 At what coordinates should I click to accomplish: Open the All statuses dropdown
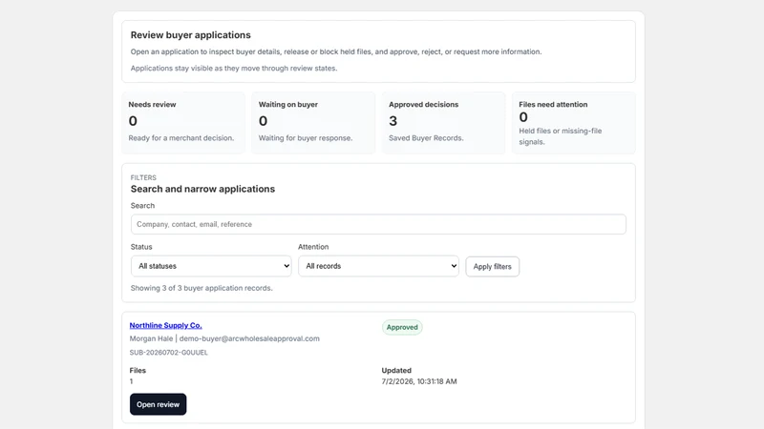(211, 266)
